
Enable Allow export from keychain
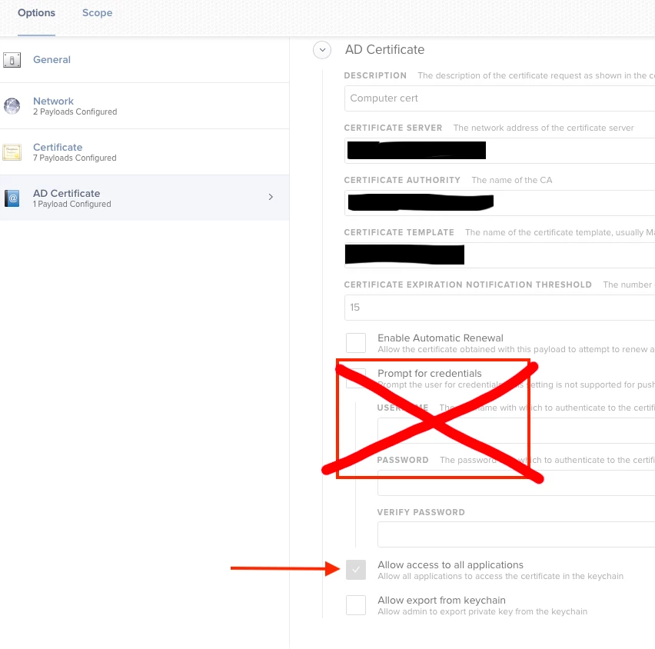[x=356, y=605]
